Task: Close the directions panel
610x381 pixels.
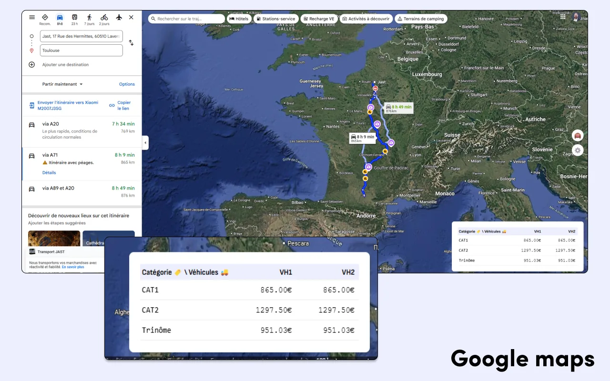Action: 131,17
